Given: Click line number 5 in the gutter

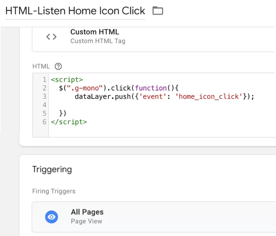Looking at the screenshot, I should [x=44, y=113].
